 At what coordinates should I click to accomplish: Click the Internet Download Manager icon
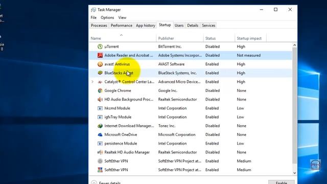100,126
